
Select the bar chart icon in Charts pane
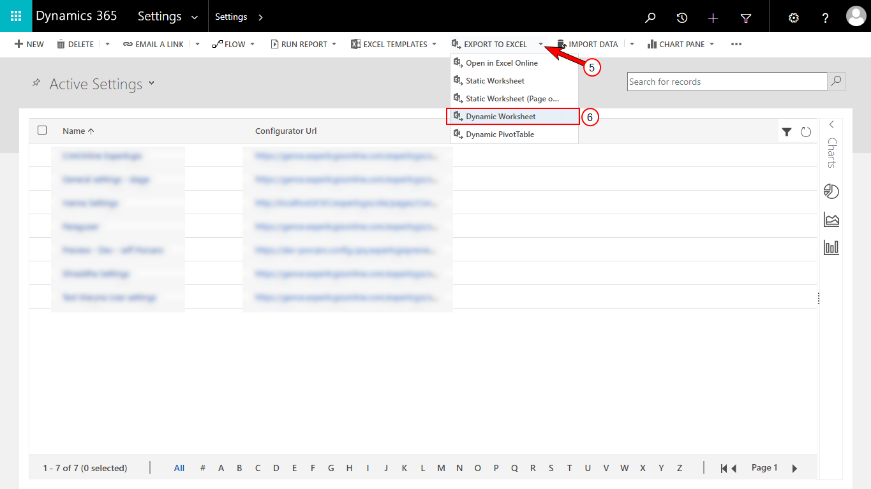click(831, 247)
